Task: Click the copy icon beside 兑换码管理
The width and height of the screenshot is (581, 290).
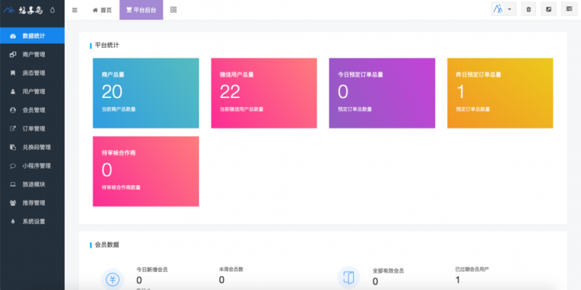Action: click(x=13, y=147)
